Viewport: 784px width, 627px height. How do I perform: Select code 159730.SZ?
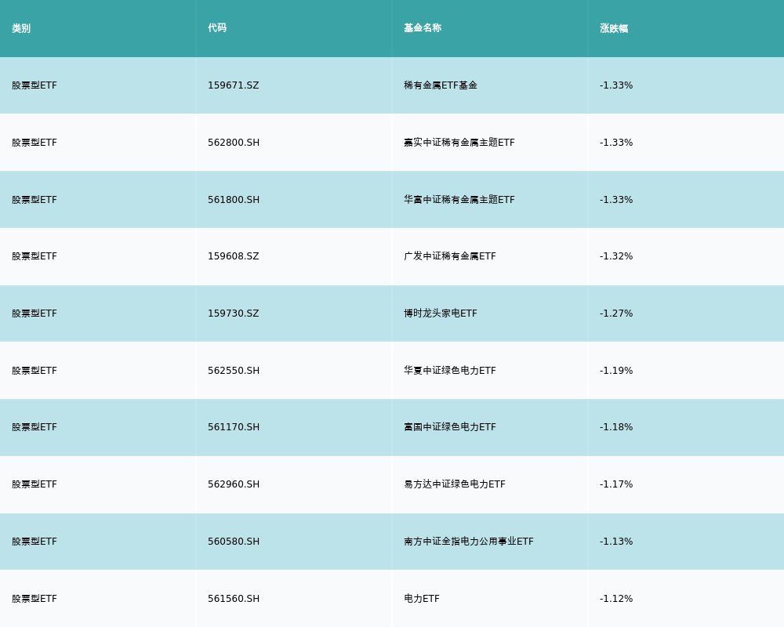233,313
